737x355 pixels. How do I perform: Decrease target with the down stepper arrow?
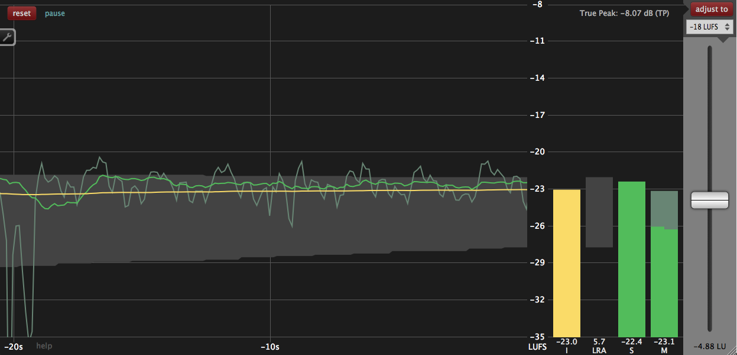pos(728,29)
